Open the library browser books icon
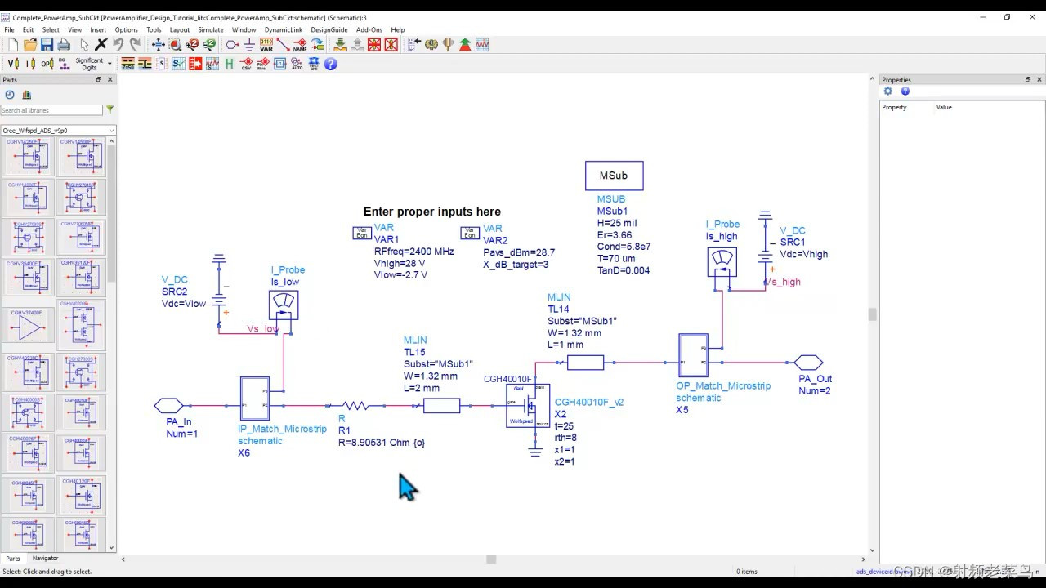 26,95
